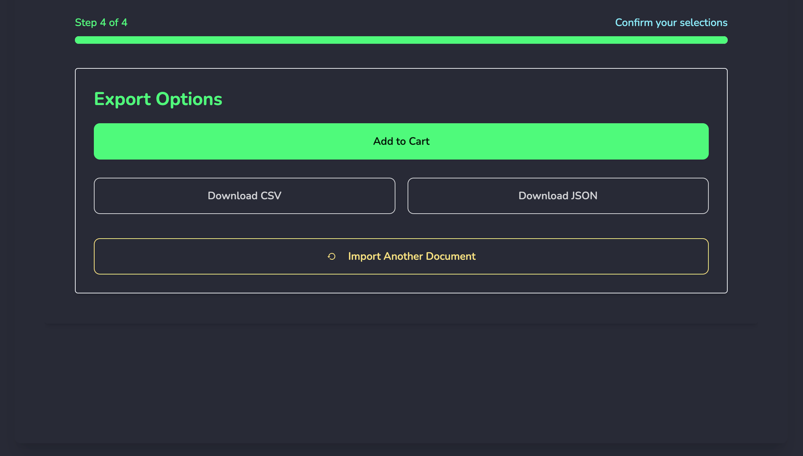Image resolution: width=803 pixels, height=456 pixels.
Task: Select the CSV export option
Action: pos(244,196)
